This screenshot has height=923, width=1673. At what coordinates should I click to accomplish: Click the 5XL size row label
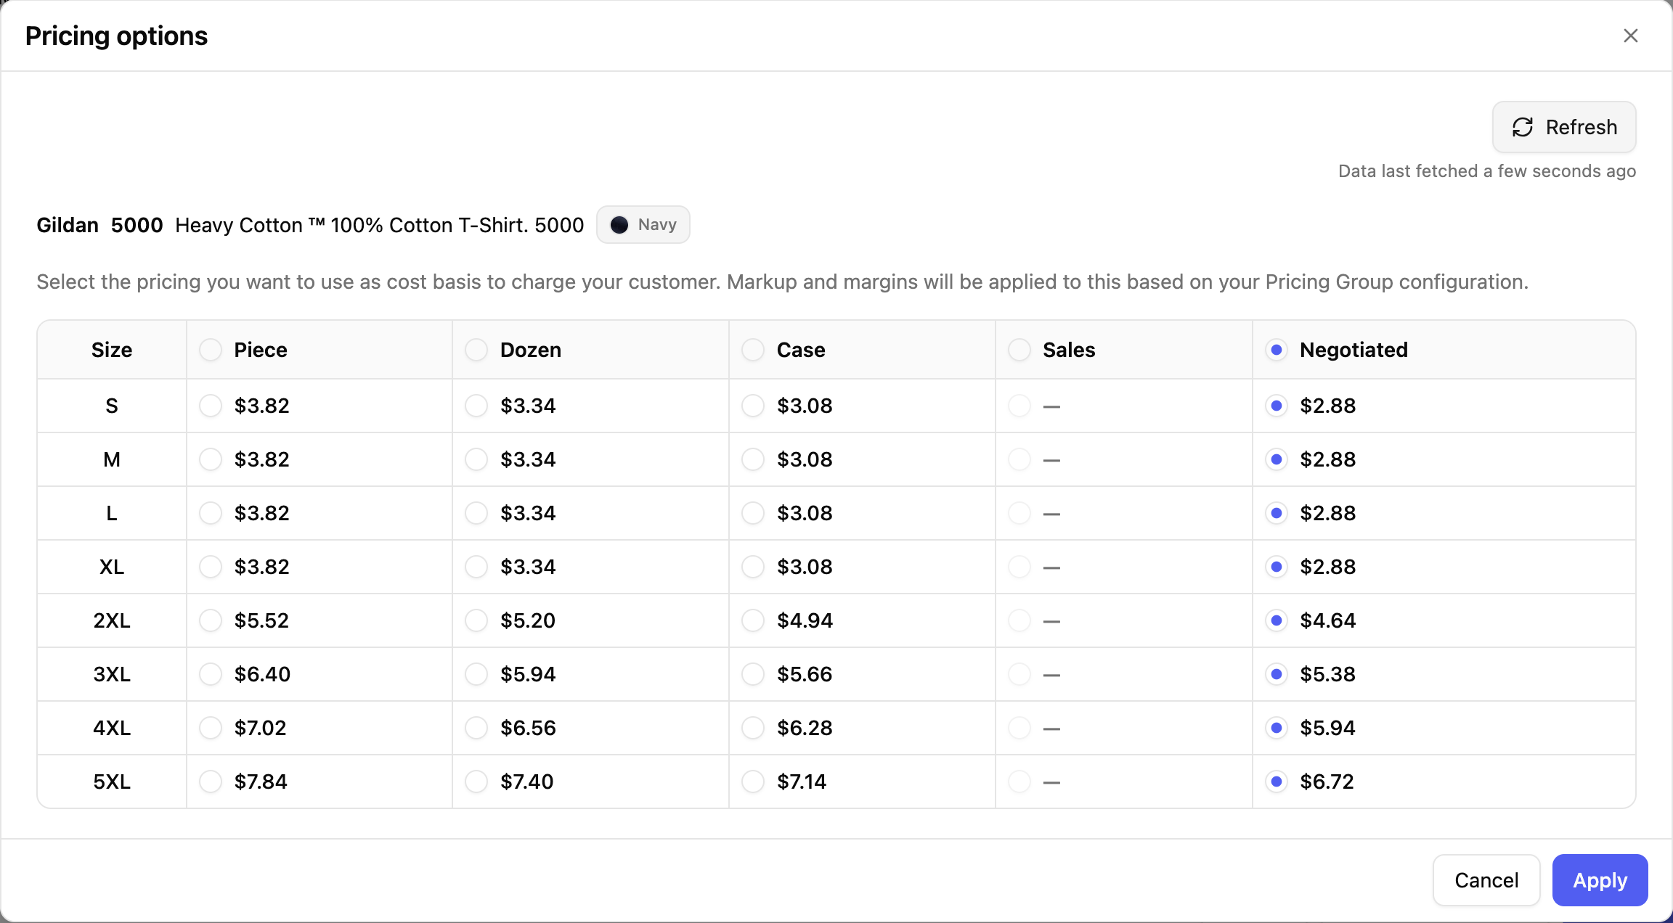(x=112, y=782)
